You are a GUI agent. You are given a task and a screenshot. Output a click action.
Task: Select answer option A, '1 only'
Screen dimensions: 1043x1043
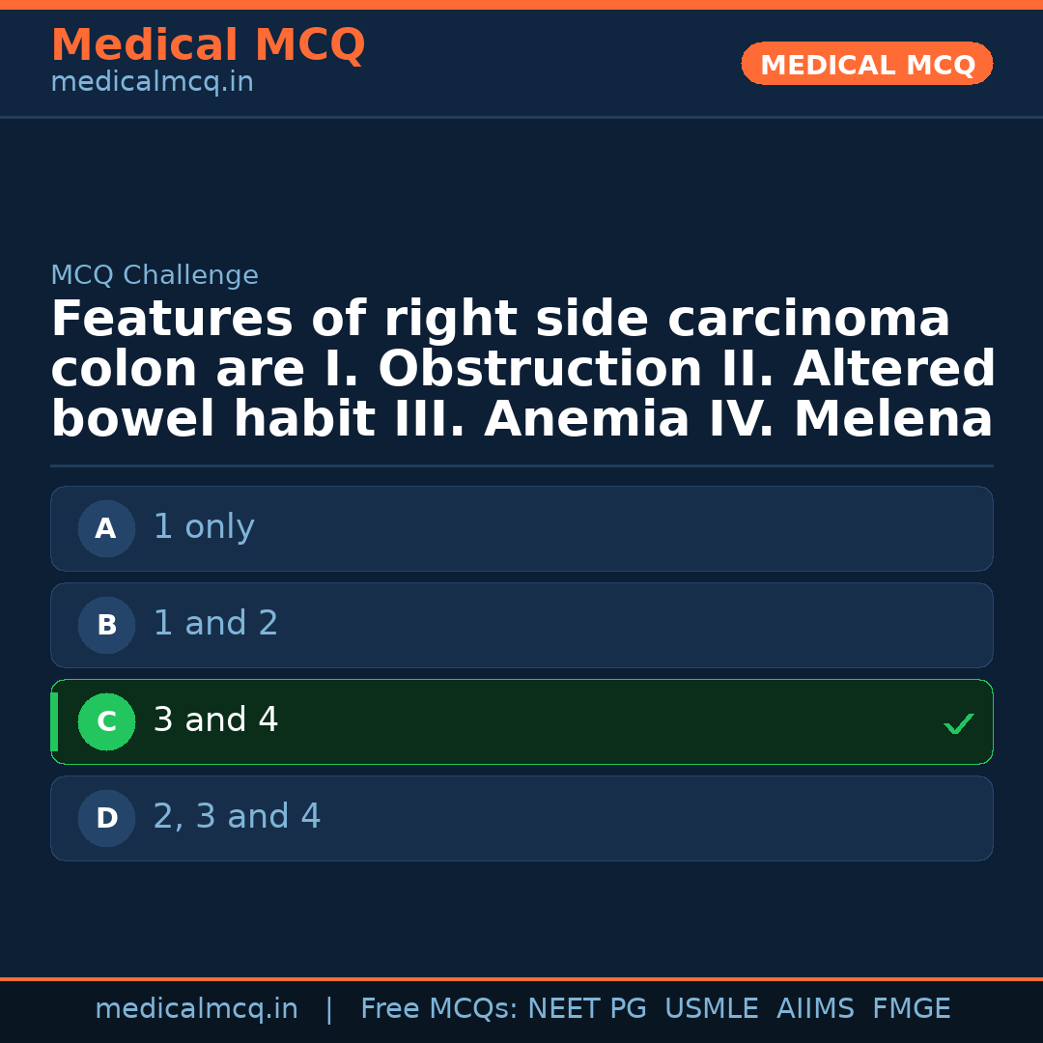click(x=521, y=528)
